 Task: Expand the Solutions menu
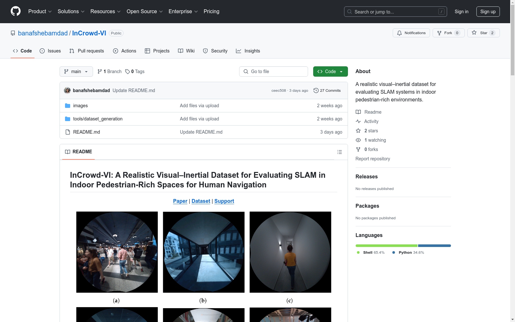pos(71,11)
